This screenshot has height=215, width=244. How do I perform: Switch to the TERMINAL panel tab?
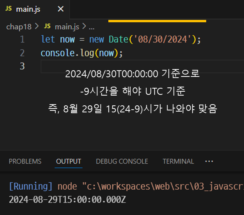(x=179, y=162)
